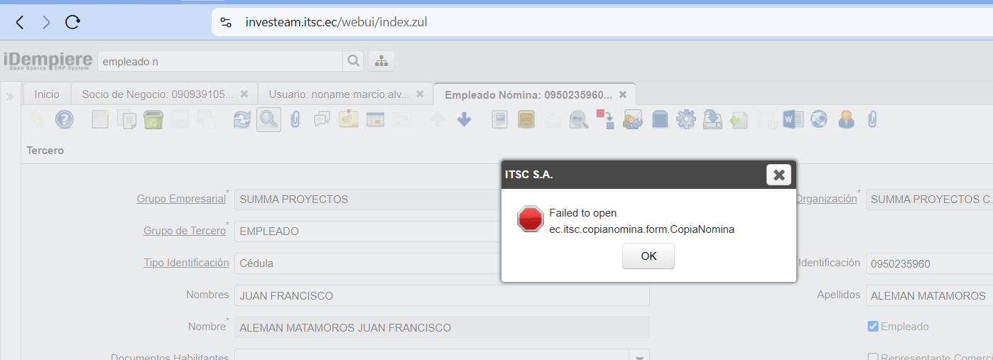993x360 pixels.
Task: Click the Tipo Identificación label link
Action: click(186, 263)
